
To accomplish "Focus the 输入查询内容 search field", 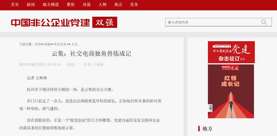I will point(218,22).
